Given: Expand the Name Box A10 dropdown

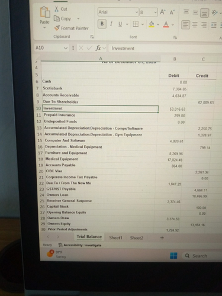Looking at the screenshot, I should click(x=66, y=48).
